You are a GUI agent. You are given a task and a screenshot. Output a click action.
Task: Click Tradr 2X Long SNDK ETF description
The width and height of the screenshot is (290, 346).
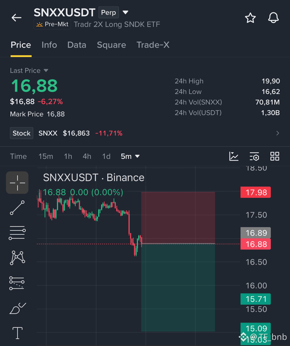pyautogui.click(x=117, y=25)
